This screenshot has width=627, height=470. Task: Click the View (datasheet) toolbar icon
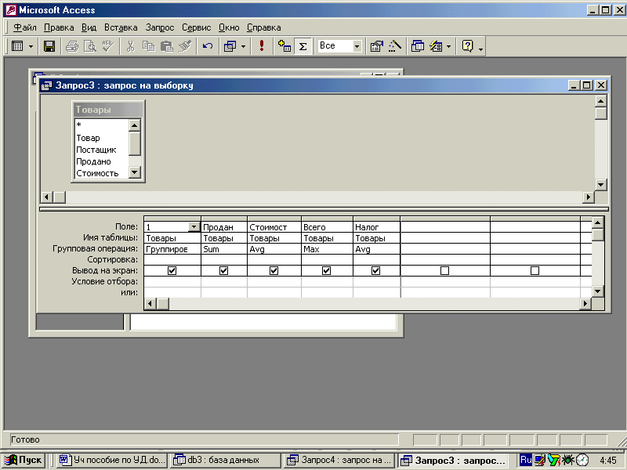pos(17,46)
